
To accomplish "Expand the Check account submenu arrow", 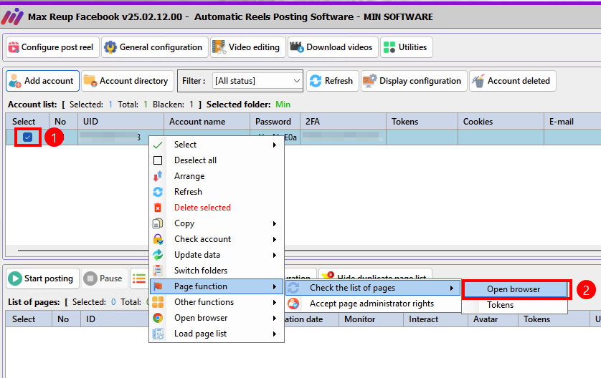I will pos(275,239).
